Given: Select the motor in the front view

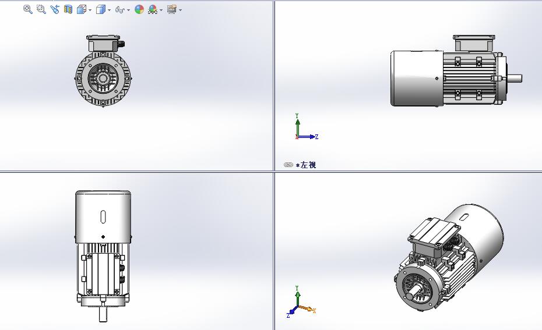Looking at the screenshot, I should tap(103, 71).
